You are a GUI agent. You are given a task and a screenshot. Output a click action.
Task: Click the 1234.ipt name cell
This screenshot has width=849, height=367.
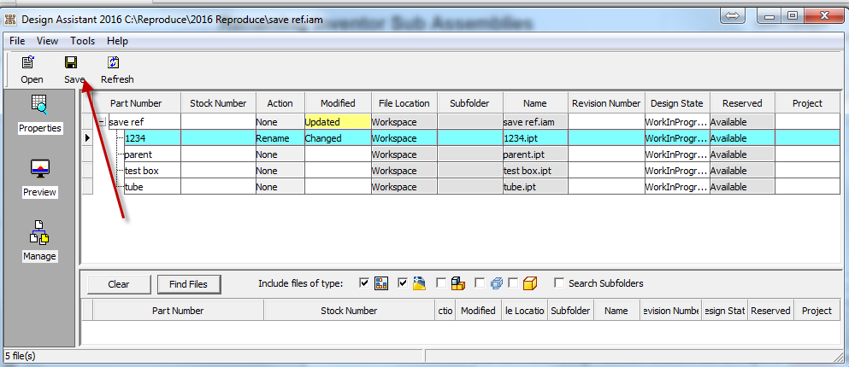coord(535,138)
